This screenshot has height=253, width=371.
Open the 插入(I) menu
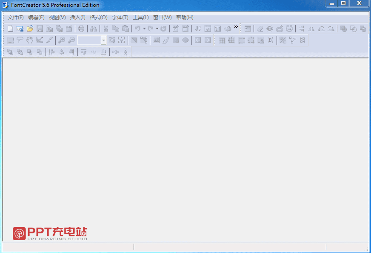tap(77, 17)
